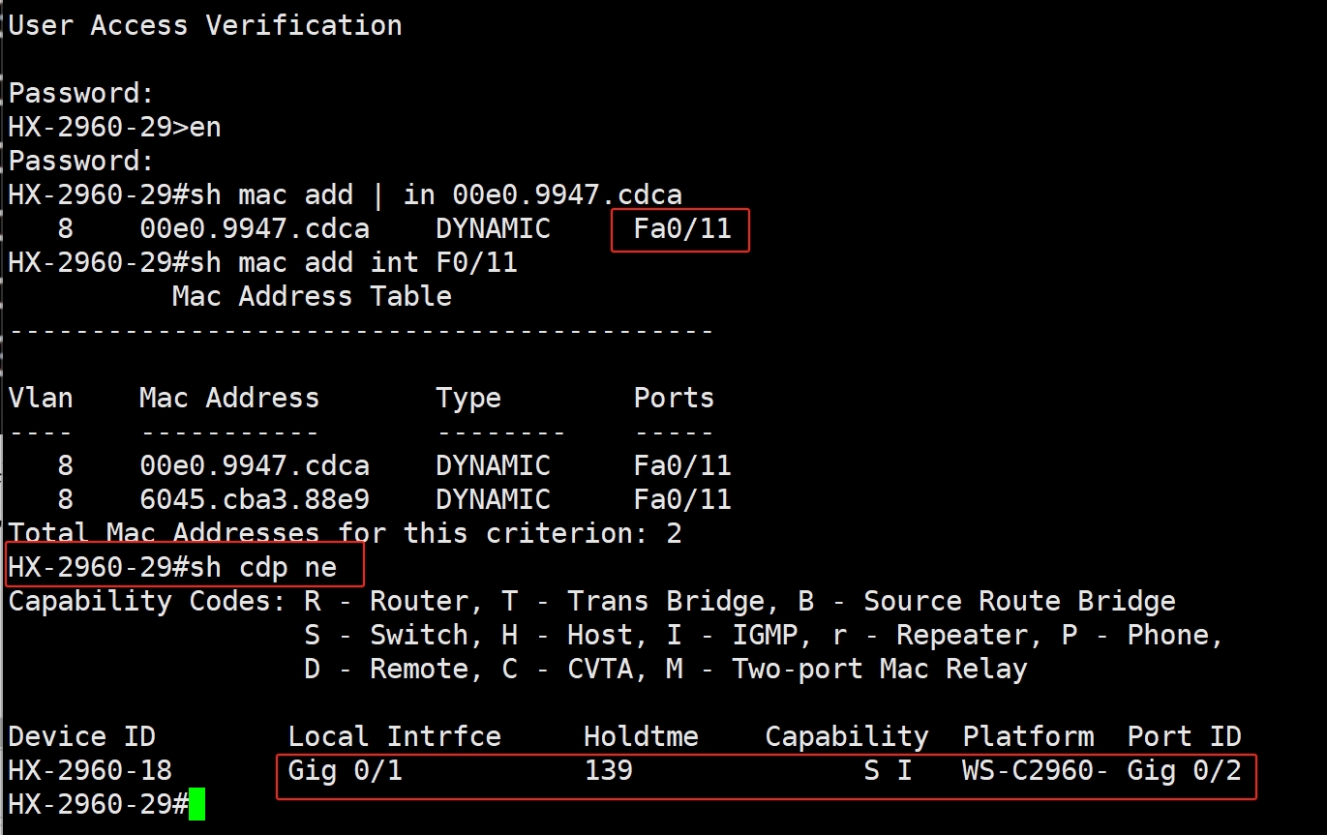Click platform value "WS-C2960-"
The width and height of the screenshot is (1327, 835).
click(x=1036, y=770)
